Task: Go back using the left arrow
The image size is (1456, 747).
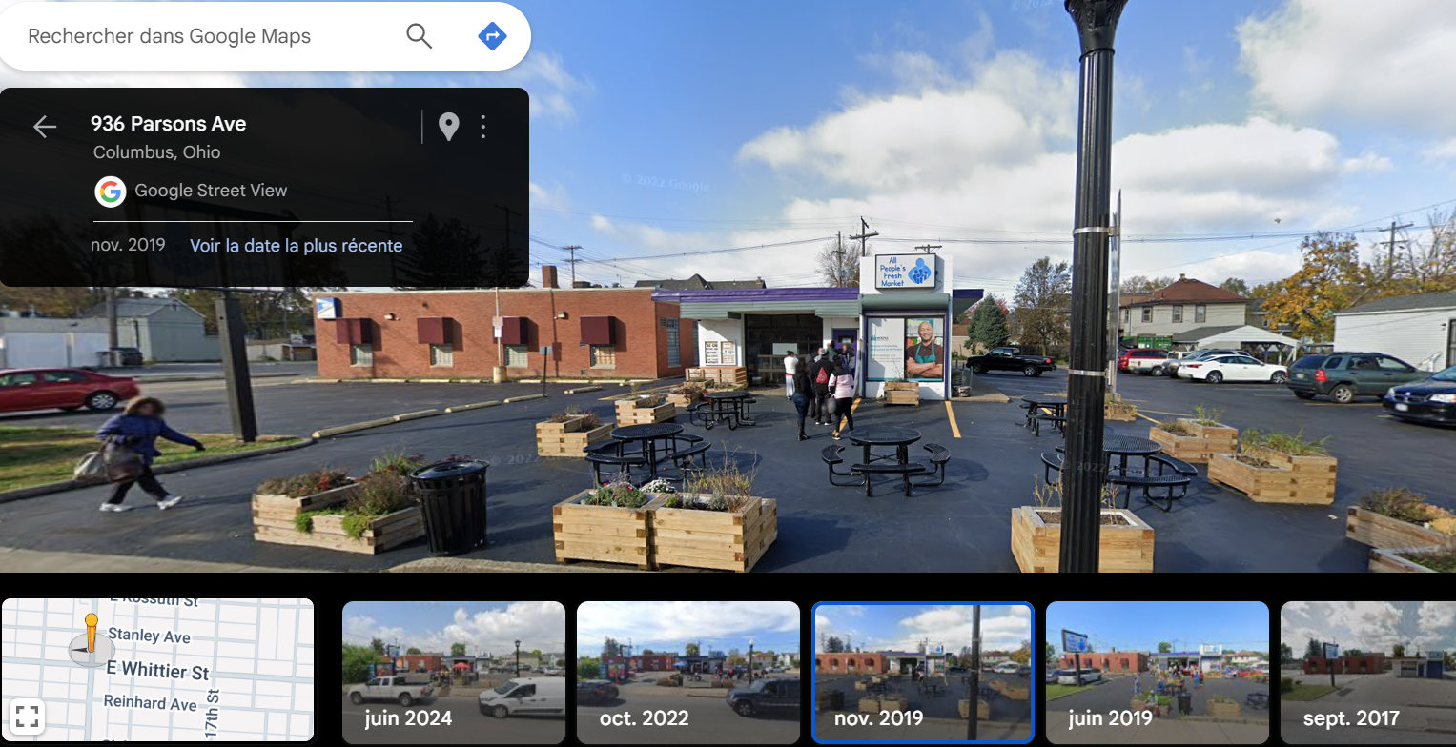Action: (x=45, y=127)
